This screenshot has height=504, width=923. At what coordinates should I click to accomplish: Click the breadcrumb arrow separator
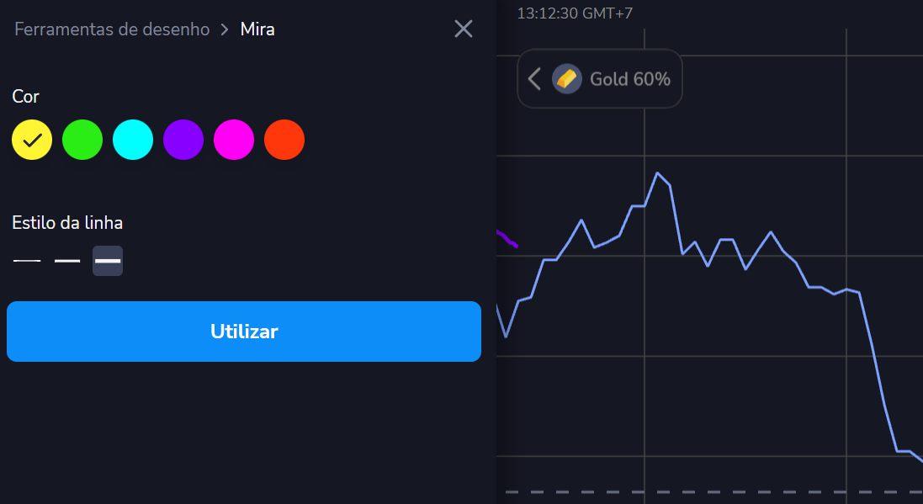[x=225, y=29]
